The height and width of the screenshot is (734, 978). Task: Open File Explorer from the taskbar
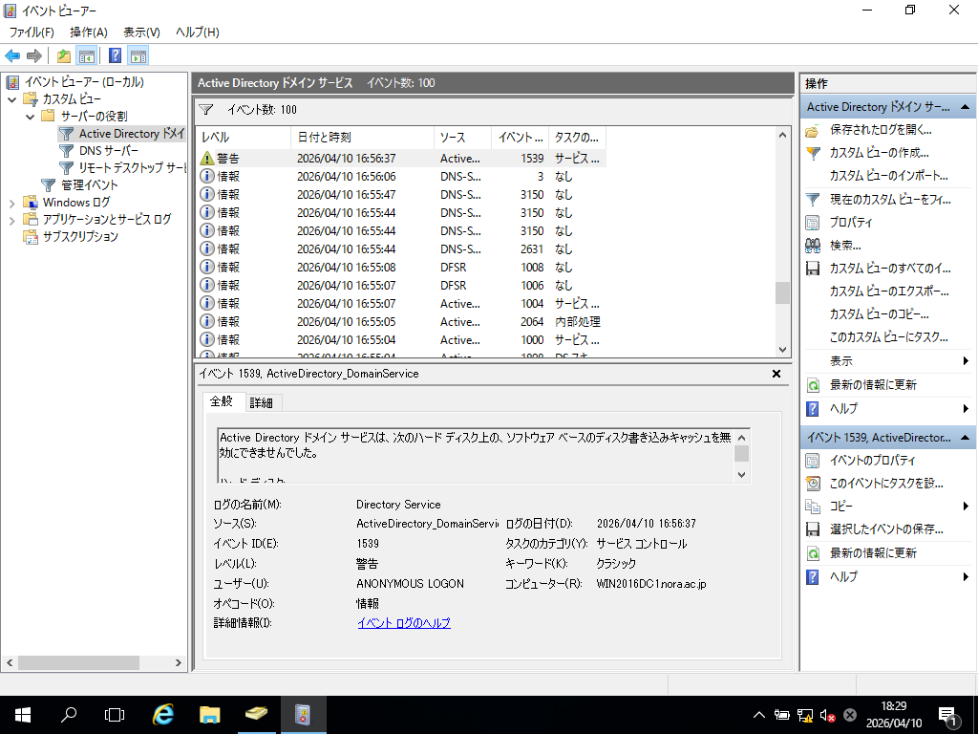(209, 715)
